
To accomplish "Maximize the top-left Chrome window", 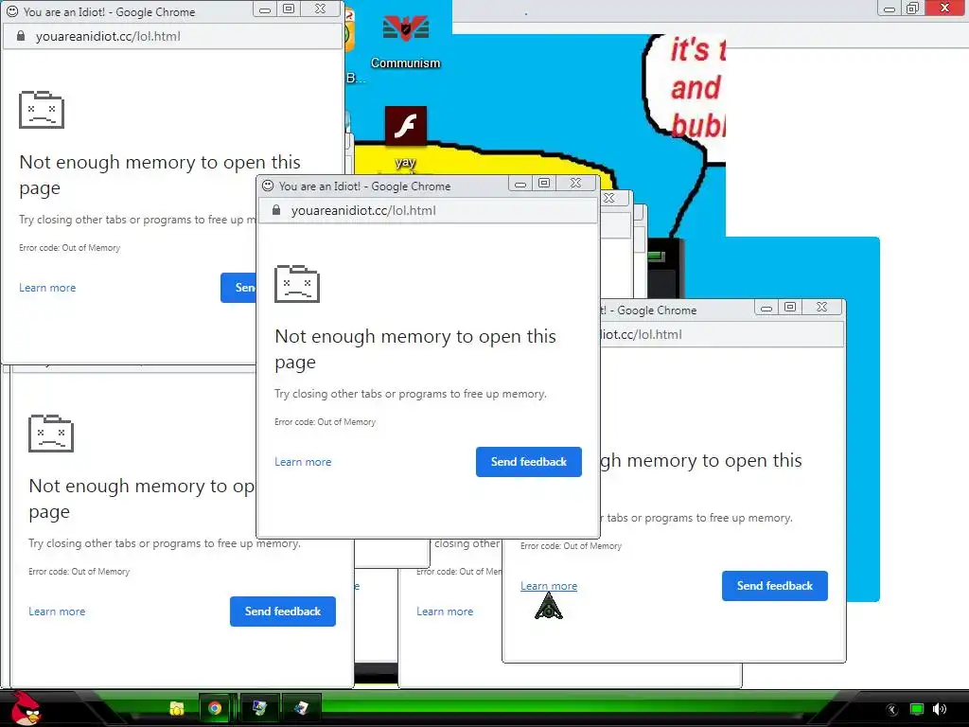I will [x=289, y=9].
